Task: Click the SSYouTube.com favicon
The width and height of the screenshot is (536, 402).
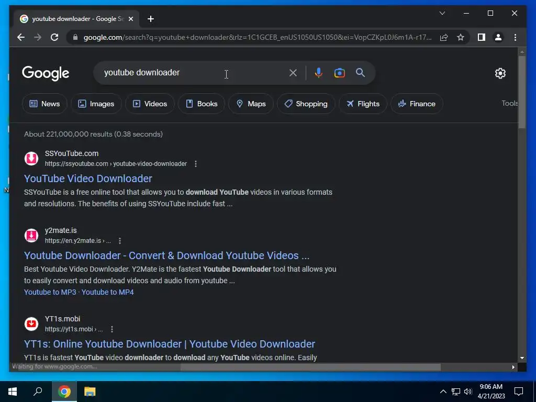Action: pyautogui.click(x=31, y=159)
